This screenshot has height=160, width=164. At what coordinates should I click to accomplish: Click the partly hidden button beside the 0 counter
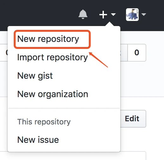pyautogui.click(x=124, y=53)
